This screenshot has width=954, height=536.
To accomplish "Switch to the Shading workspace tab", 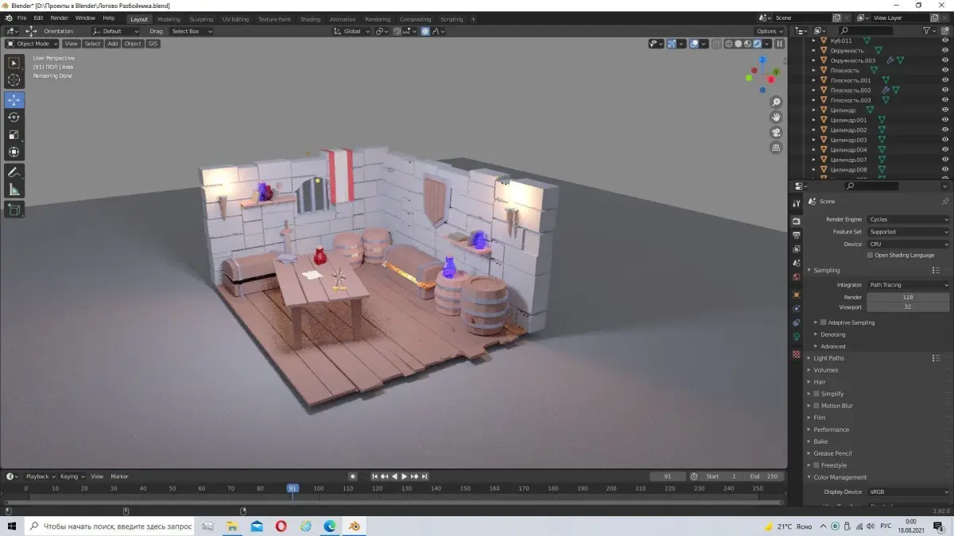I will click(x=310, y=19).
